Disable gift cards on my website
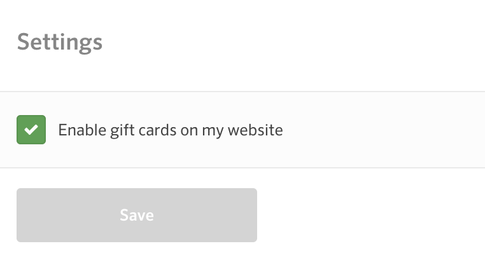 coord(31,130)
